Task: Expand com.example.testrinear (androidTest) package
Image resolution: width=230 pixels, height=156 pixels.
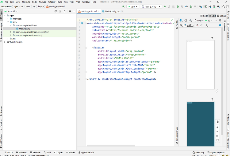Action: click(x=11, y=32)
